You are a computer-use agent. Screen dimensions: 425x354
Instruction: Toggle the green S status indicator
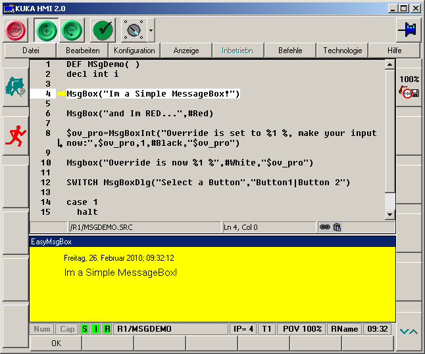click(x=84, y=328)
